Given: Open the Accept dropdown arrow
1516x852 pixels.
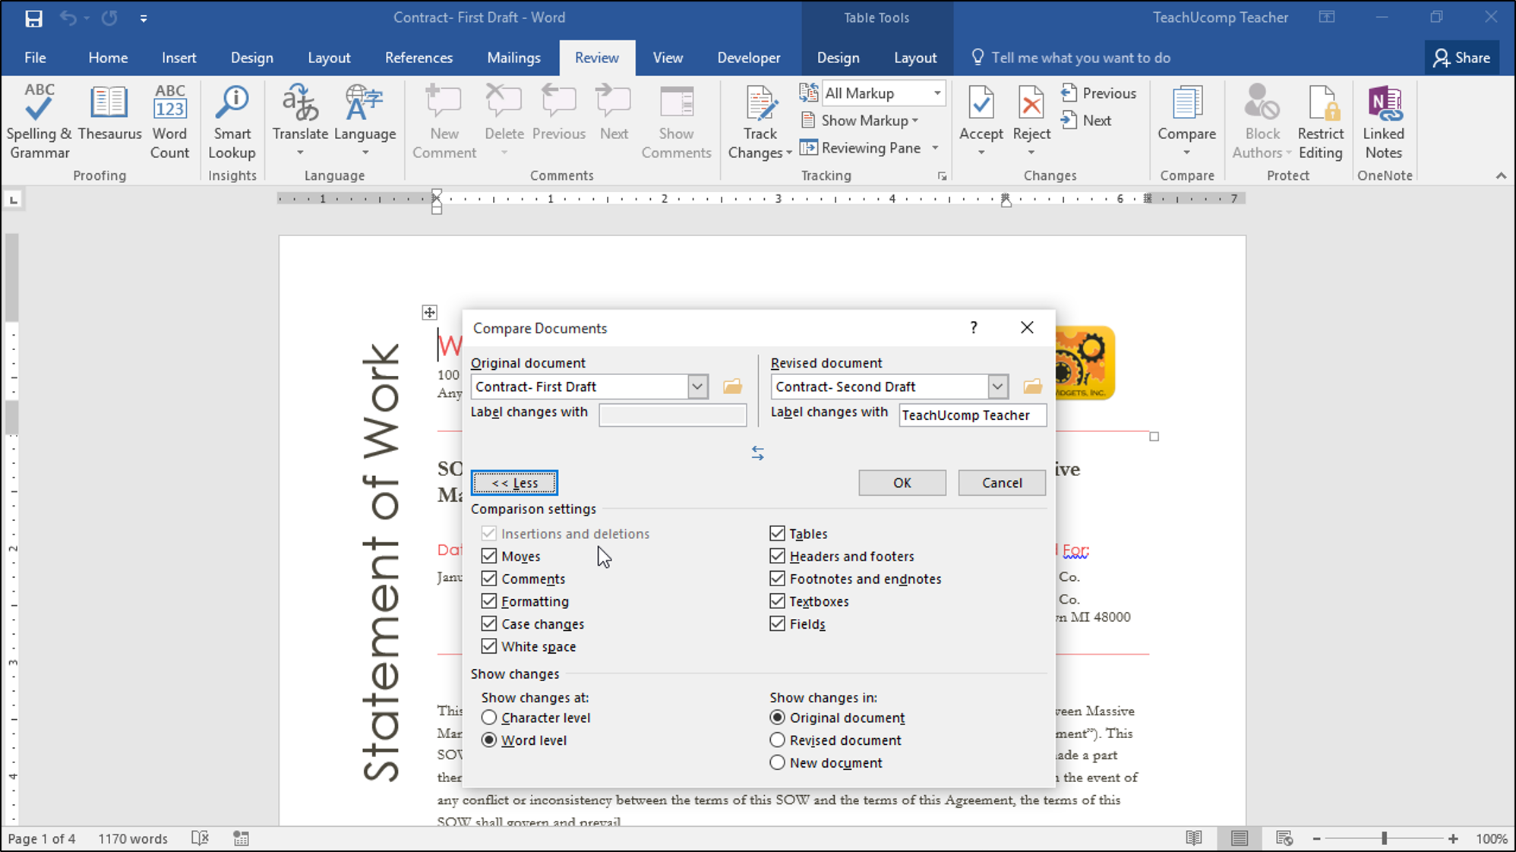Looking at the screenshot, I should point(981,153).
